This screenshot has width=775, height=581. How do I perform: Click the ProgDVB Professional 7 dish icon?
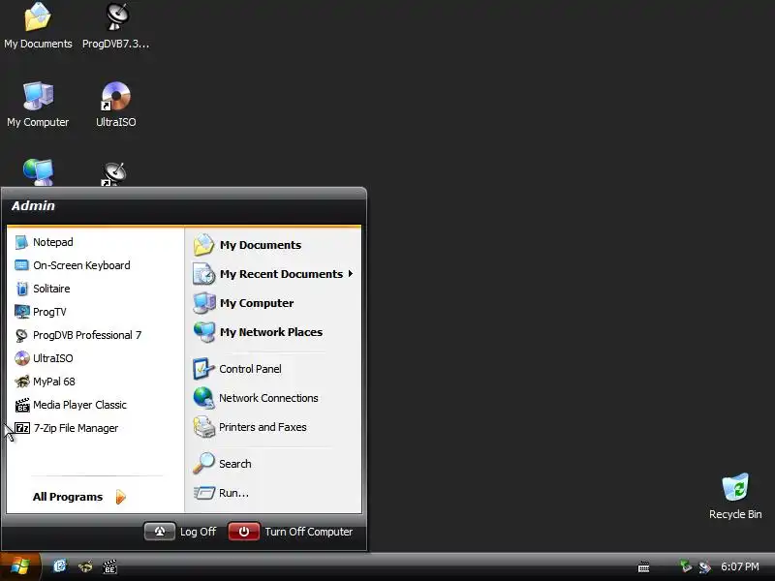coord(21,335)
